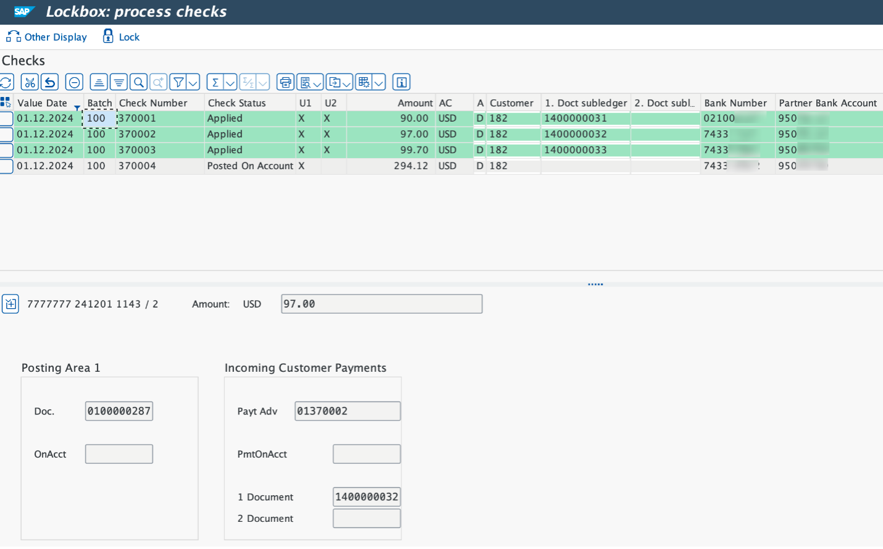Select the row for check 370001
Screen dimensions: 883x549
[6, 119]
